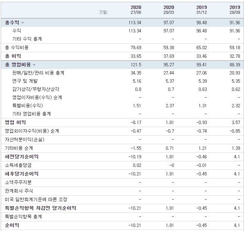Select the 총수익 row label

pyautogui.click(x=12, y=22)
